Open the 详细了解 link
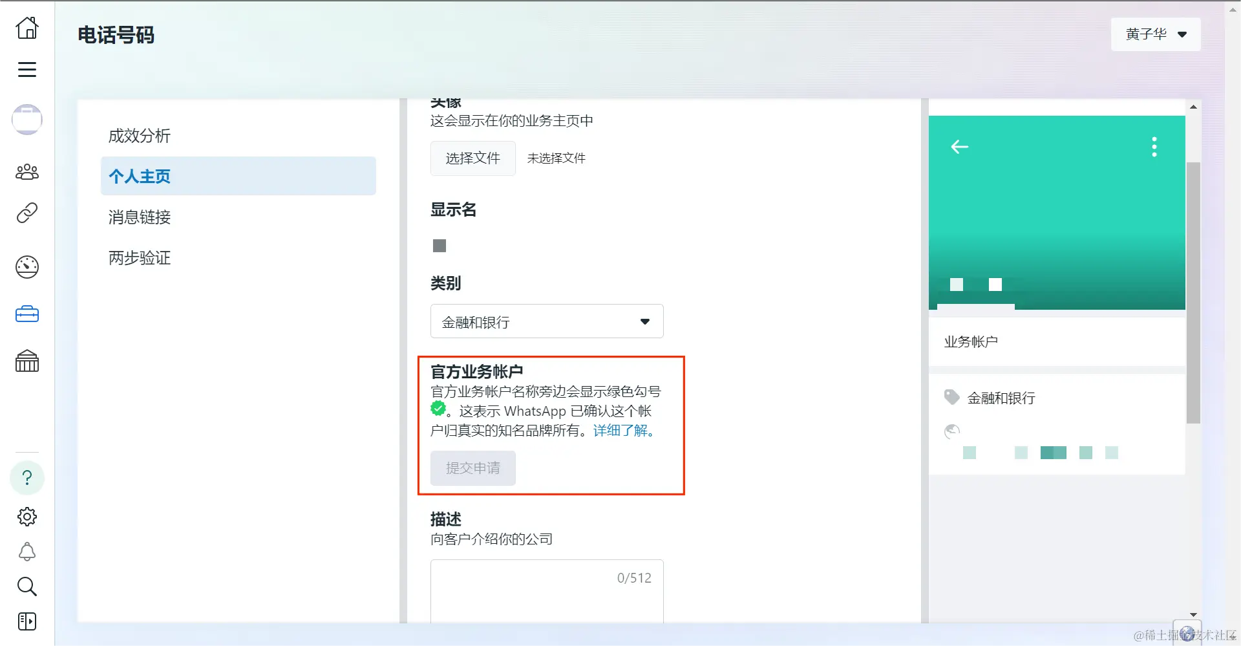This screenshot has height=646, width=1241. click(626, 431)
